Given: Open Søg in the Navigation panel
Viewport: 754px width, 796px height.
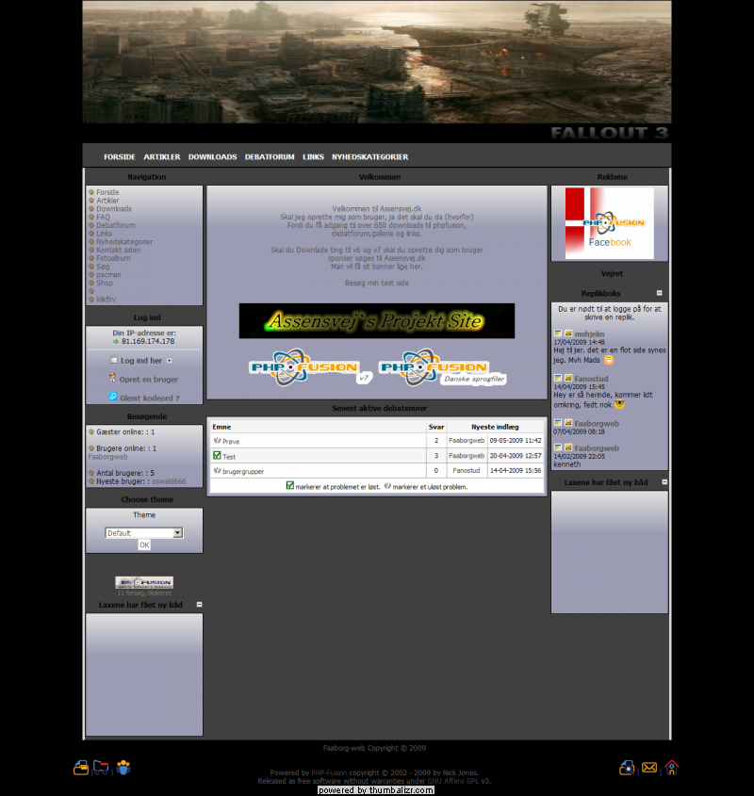Looking at the screenshot, I should pyautogui.click(x=103, y=267).
